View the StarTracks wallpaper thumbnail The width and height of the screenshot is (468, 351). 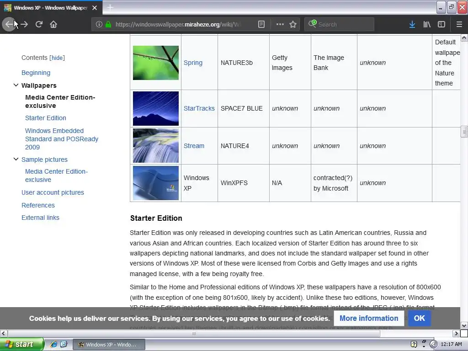[x=156, y=108]
